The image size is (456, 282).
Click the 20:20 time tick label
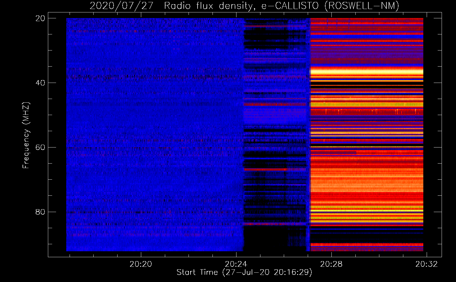[x=141, y=264]
